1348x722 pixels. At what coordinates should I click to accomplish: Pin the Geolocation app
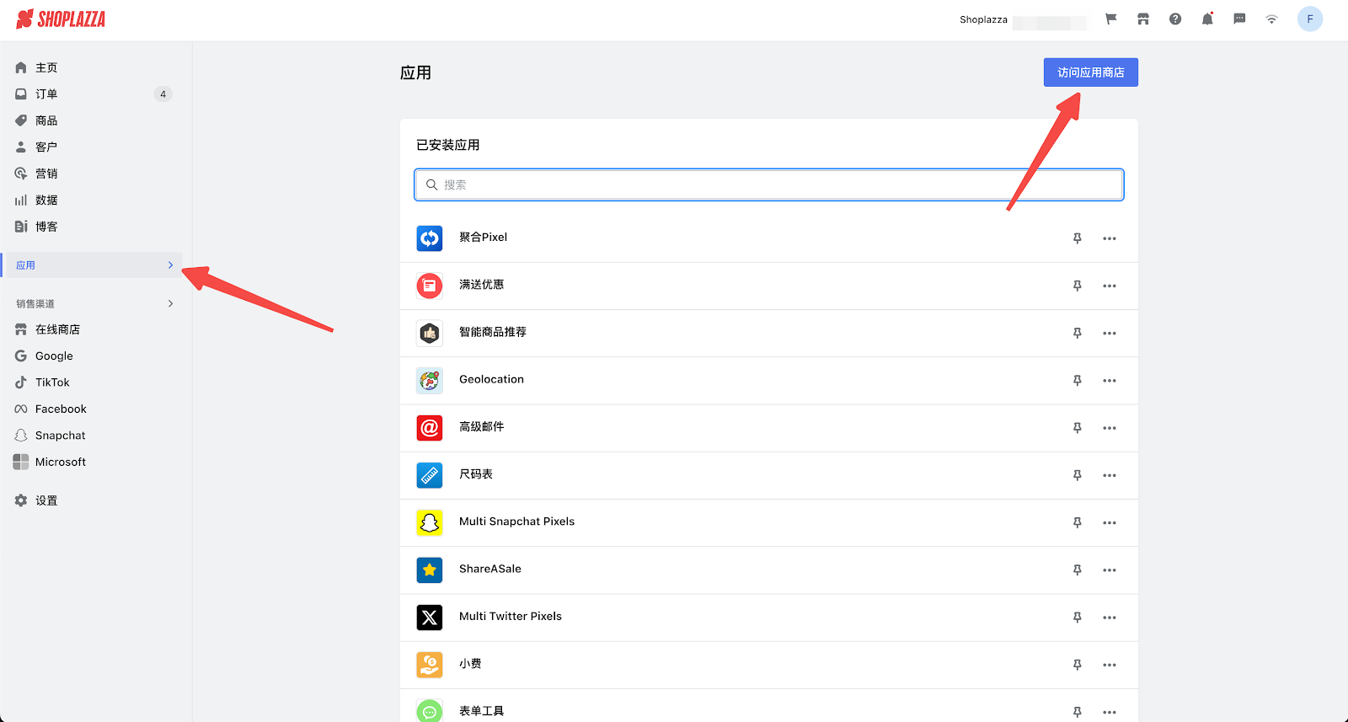(1077, 381)
